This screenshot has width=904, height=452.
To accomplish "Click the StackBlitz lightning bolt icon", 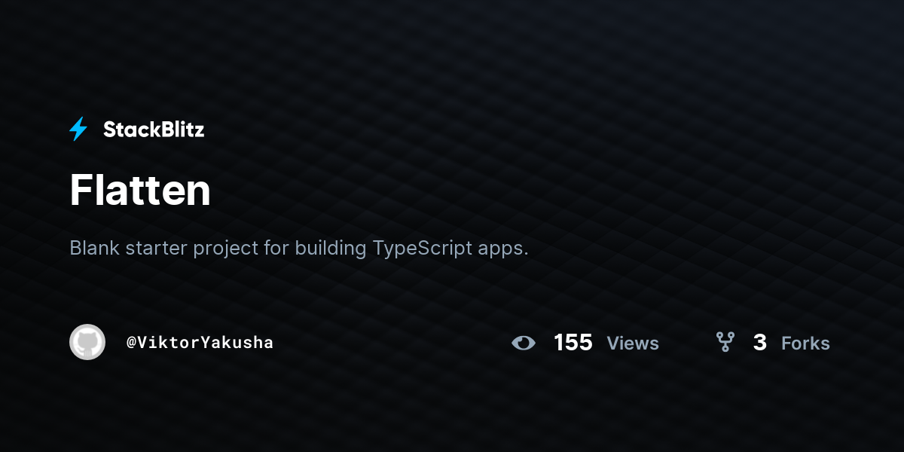I will pyautogui.click(x=78, y=130).
